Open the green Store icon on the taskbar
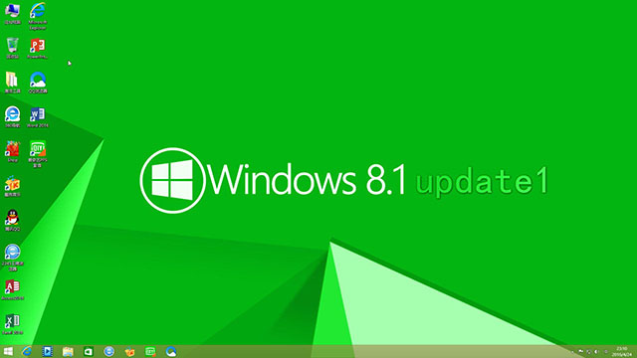 [x=89, y=351]
